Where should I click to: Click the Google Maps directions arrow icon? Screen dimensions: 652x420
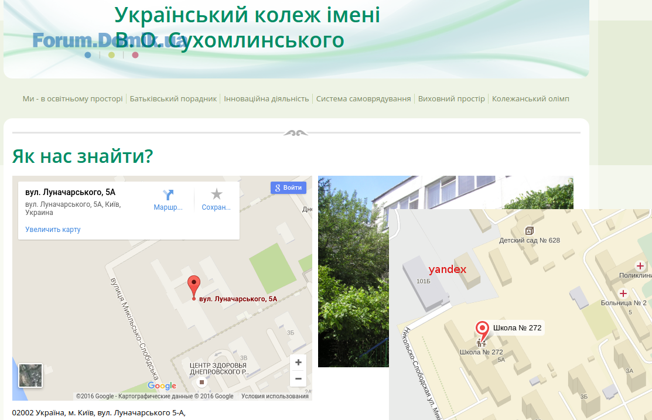(x=168, y=194)
